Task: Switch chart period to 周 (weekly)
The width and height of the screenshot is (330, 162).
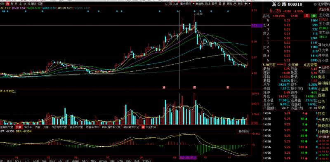Action: [x=12, y=4]
